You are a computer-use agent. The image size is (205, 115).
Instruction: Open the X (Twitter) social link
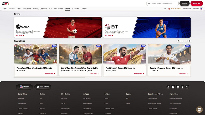(168, 87)
